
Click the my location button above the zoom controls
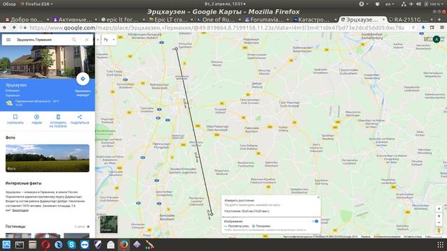(439, 208)
